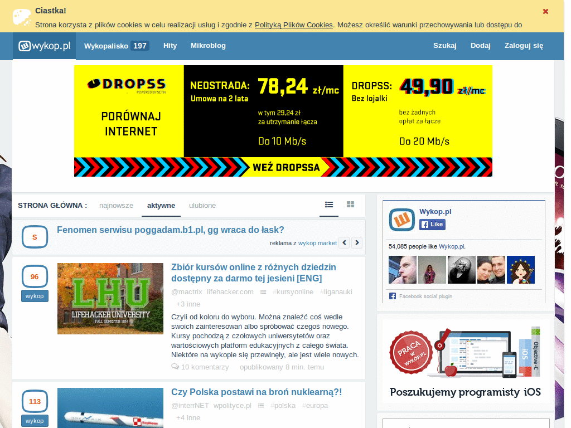Open the poggadam.b1.pl sponsored headline
Image resolution: width=571 pixels, height=428 pixels.
(x=171, y=230)
